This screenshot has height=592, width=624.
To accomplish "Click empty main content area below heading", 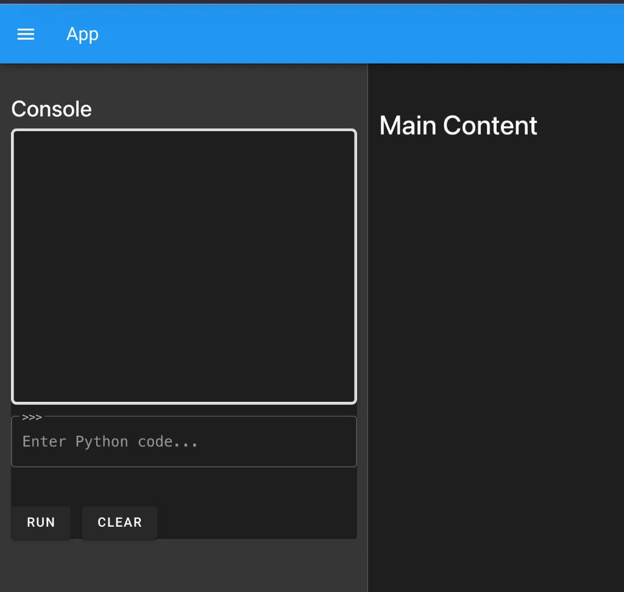I will tap(495, 366).
